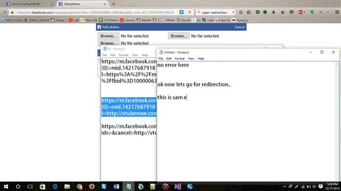Close the Add photos tab
Image resolution: width=341 pixels, height=191 pixels.
(x=104, y=4)
